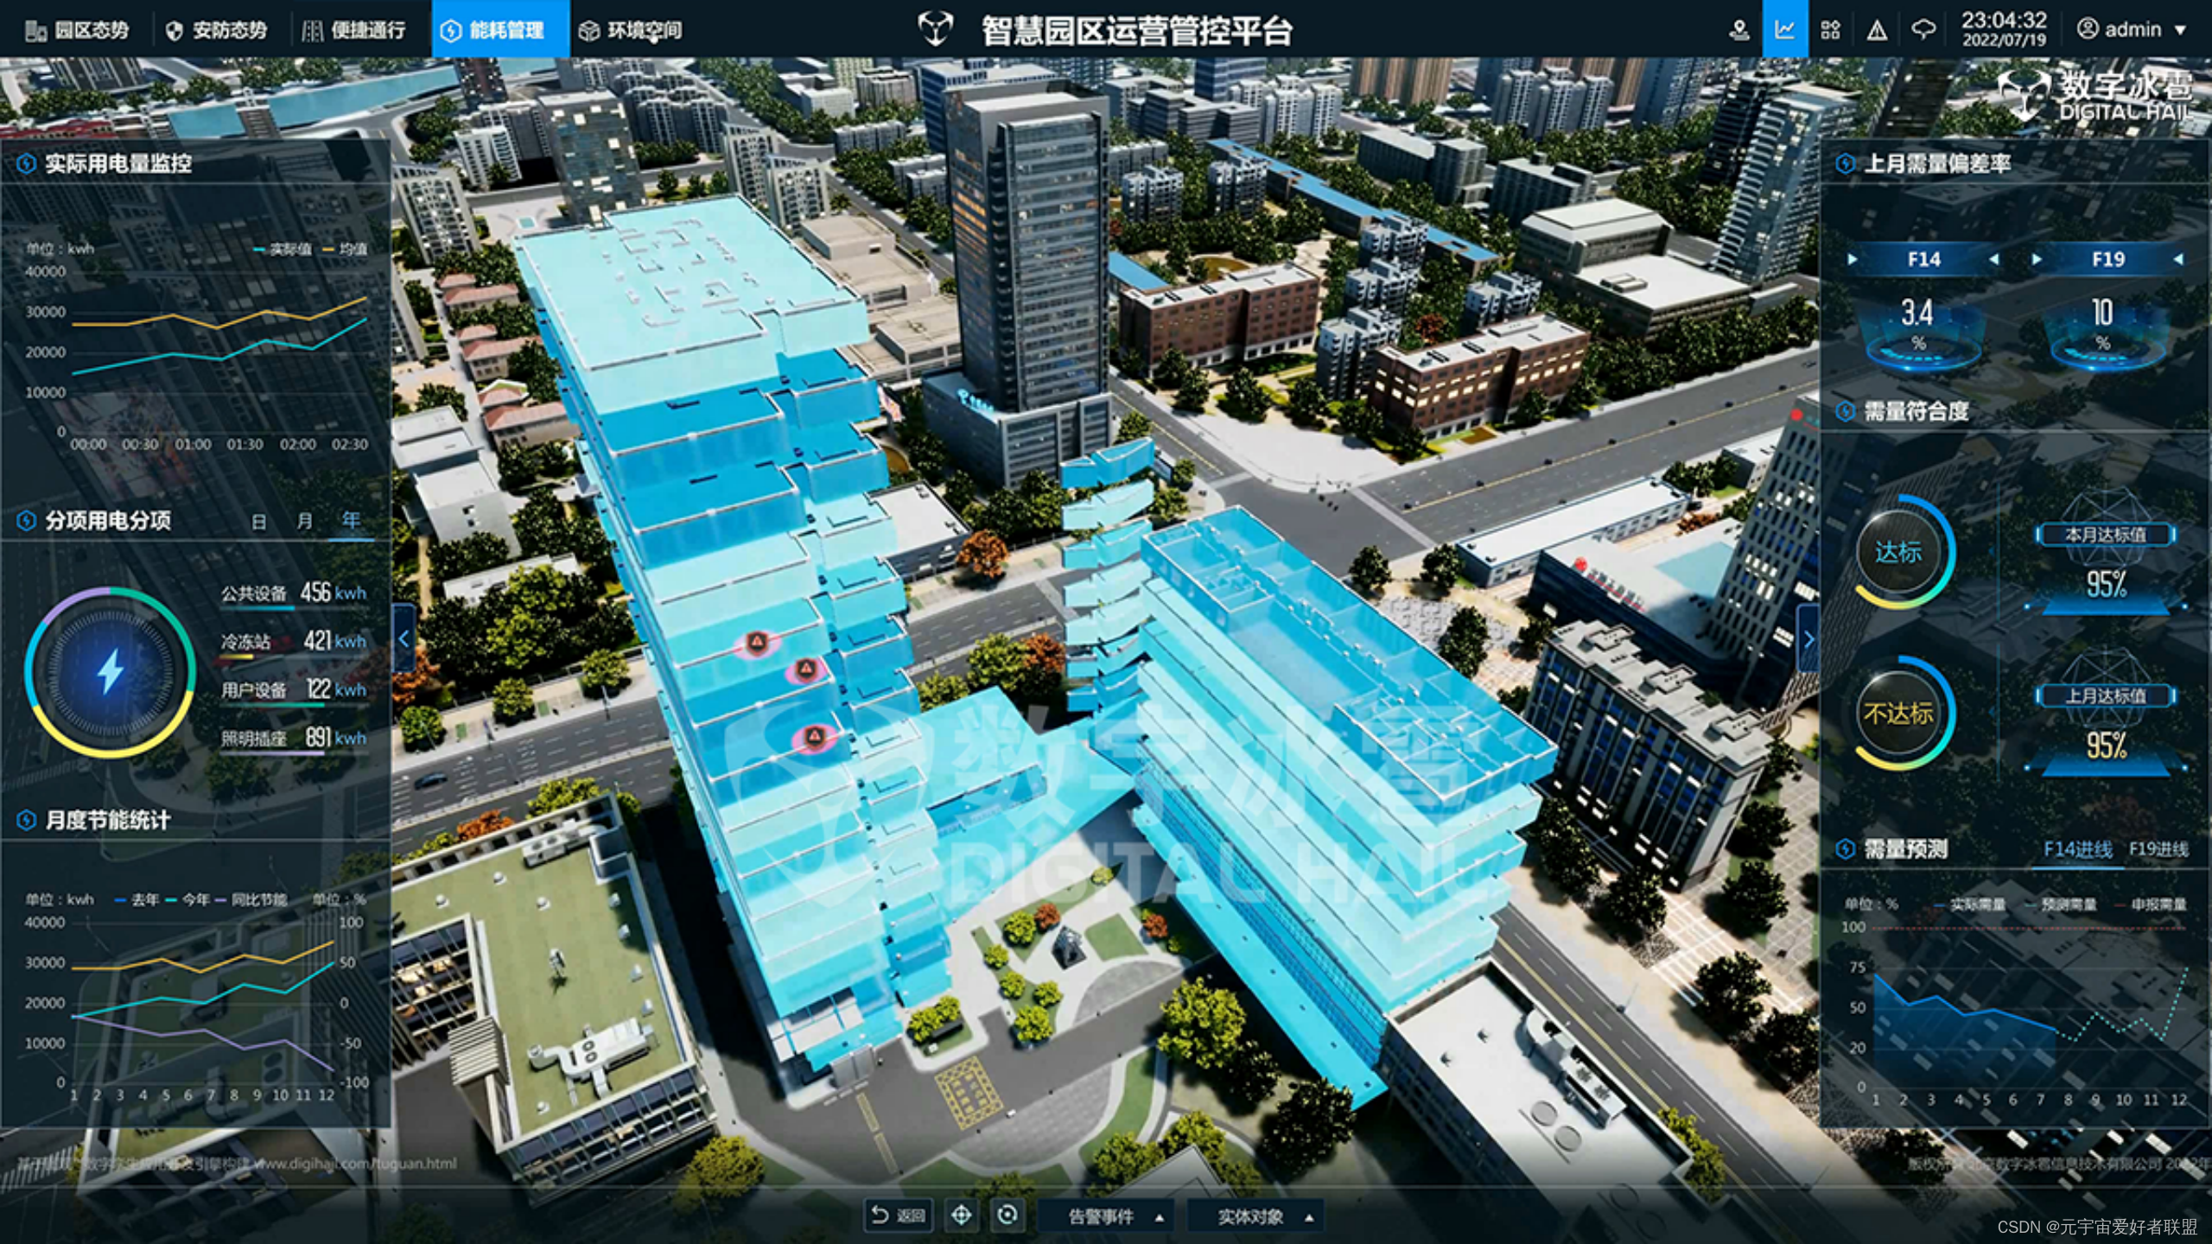Select F19进线 in 需量预测 panel
Viewport: 2212px width, 1244px height.
(x=2158, y=849)
